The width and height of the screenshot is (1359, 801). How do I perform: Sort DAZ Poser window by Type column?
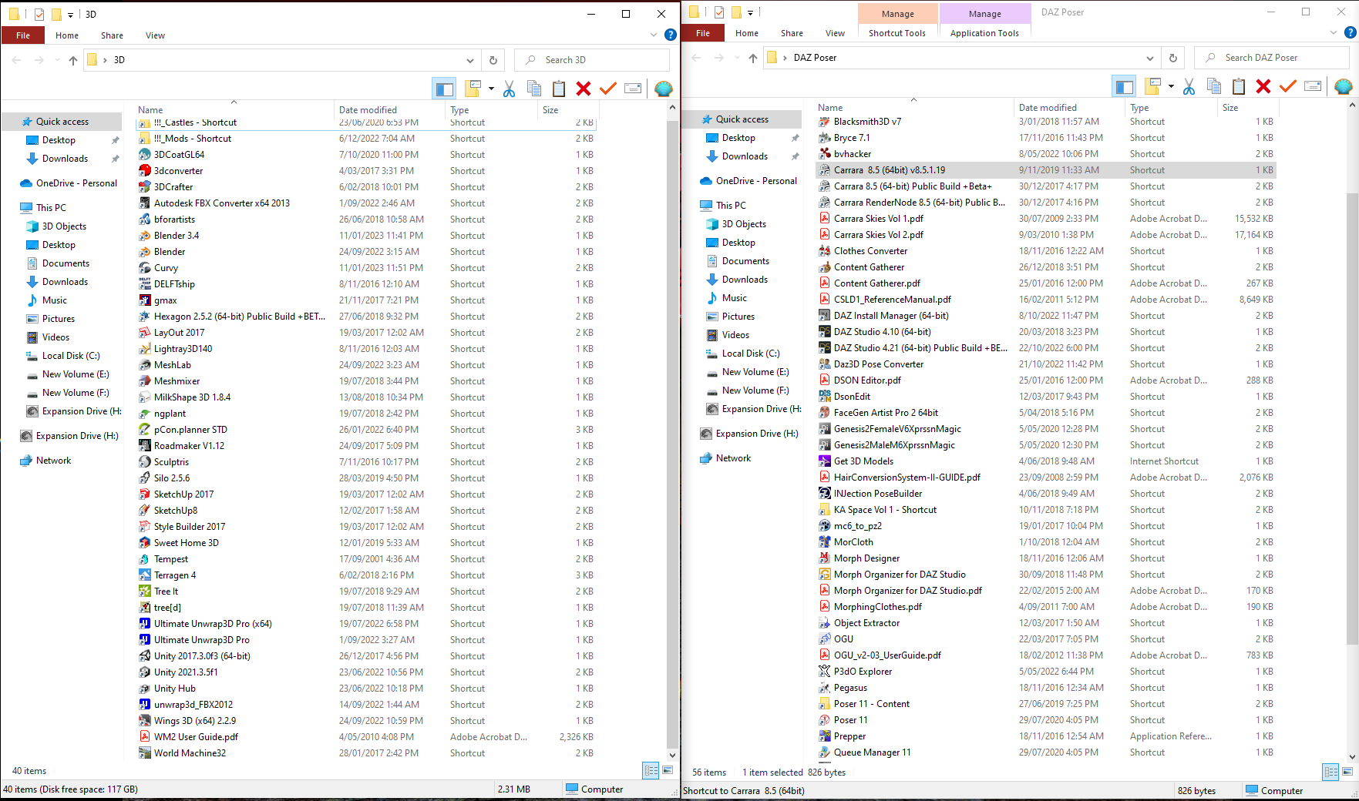[1171, 108]
